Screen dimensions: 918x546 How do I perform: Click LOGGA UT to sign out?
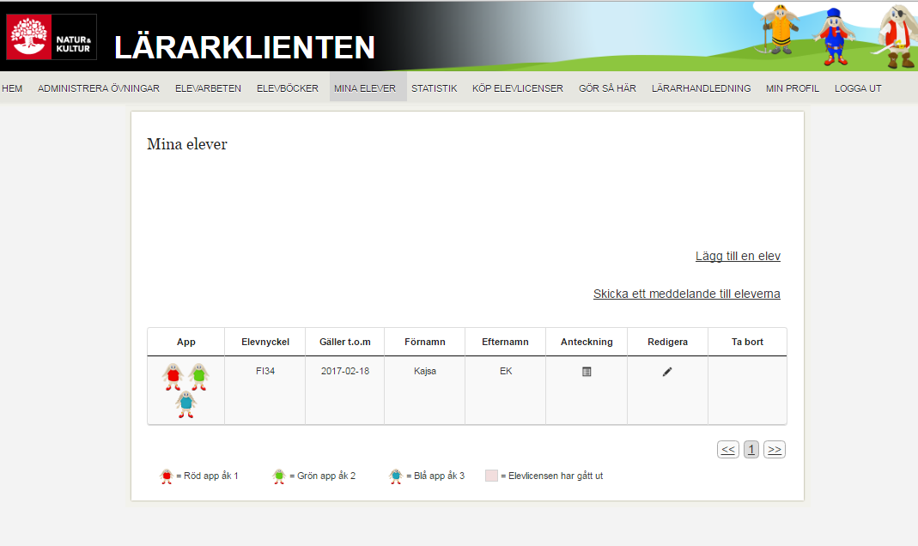coord(858,88)
